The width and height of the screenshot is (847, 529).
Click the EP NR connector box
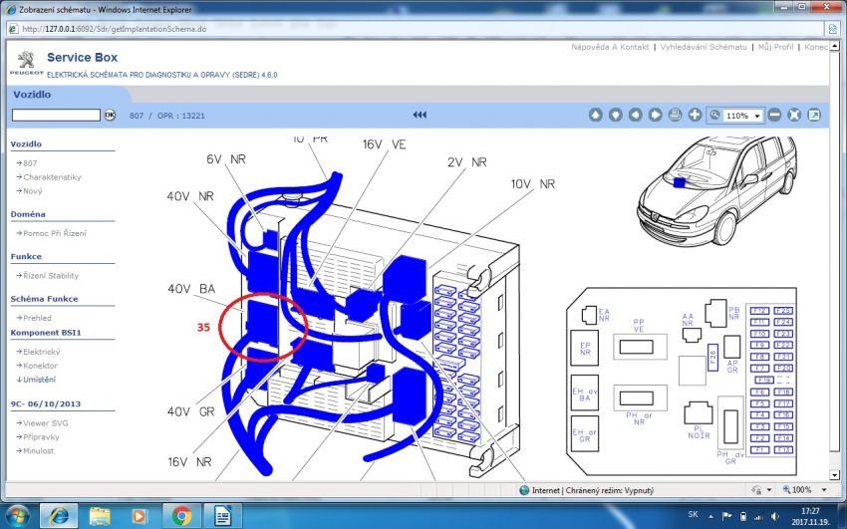pos(585,348)
